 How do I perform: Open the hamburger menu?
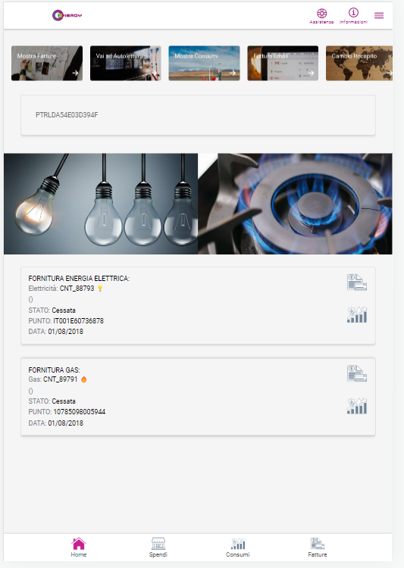379,16
